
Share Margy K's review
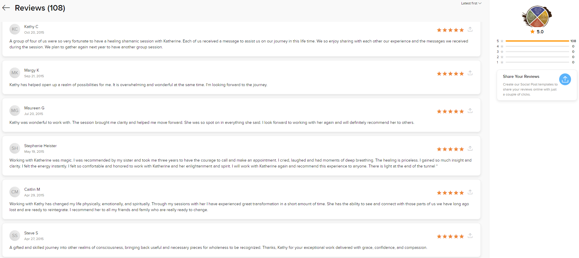click(x=470, y=73)
